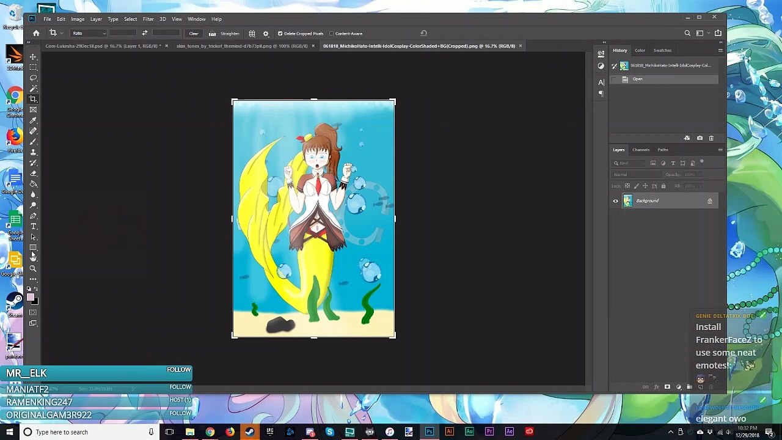
Task: Select the History Brush tool
Action: [x=33, y=163]
